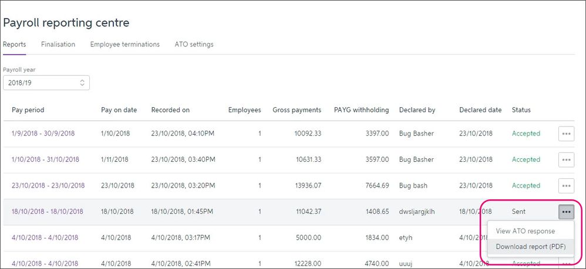Viewport: 586px width, 269px height.
Task: Open the 18/10/2018 - 18/10/2018 pay period
Action: coord(47,212)
